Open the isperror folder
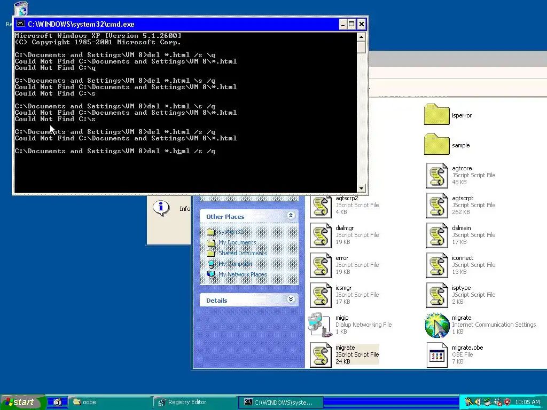The height and width of the screenshot is (410, 547). [x=436, y=114]
